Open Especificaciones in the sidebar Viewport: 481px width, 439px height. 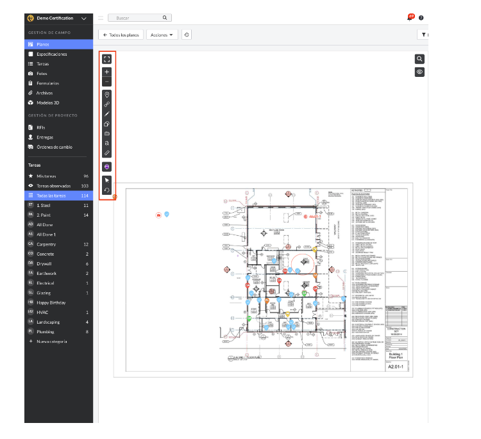click(x=51, y=54)
